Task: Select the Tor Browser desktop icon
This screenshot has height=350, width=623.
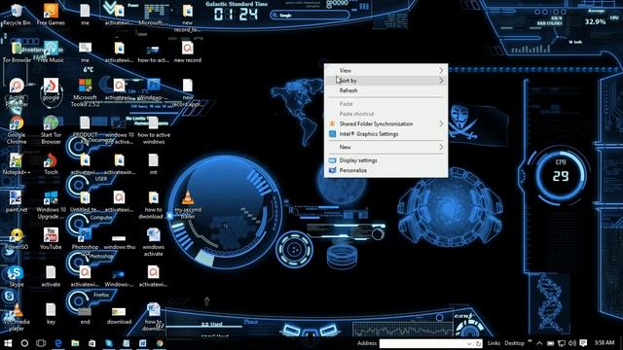Action: pyautogui.click(x=17, y=52)
